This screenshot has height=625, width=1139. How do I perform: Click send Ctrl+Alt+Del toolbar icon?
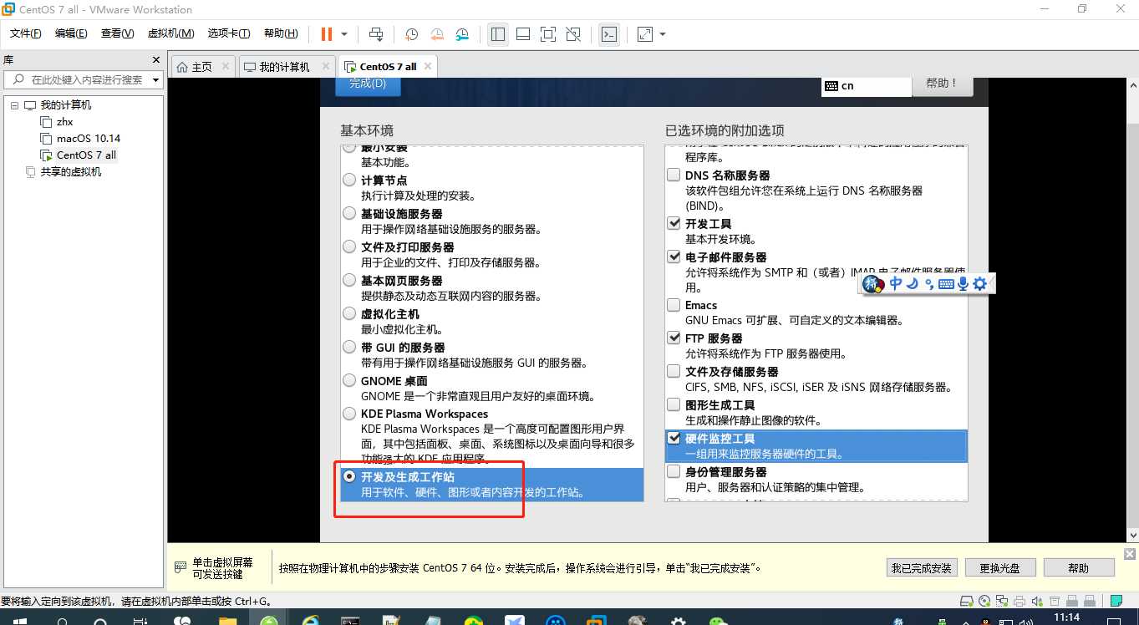[376, 34]
